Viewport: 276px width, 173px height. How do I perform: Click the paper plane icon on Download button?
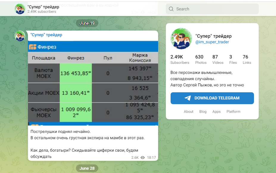pos(188,98)
